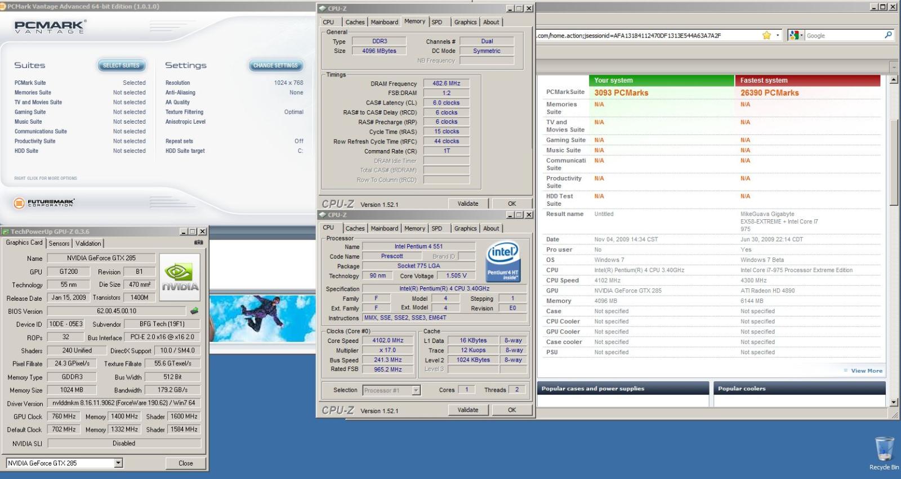Click Validate in the upper CPU-Z window
Screen dimensions: 901x479
(468, 204)
